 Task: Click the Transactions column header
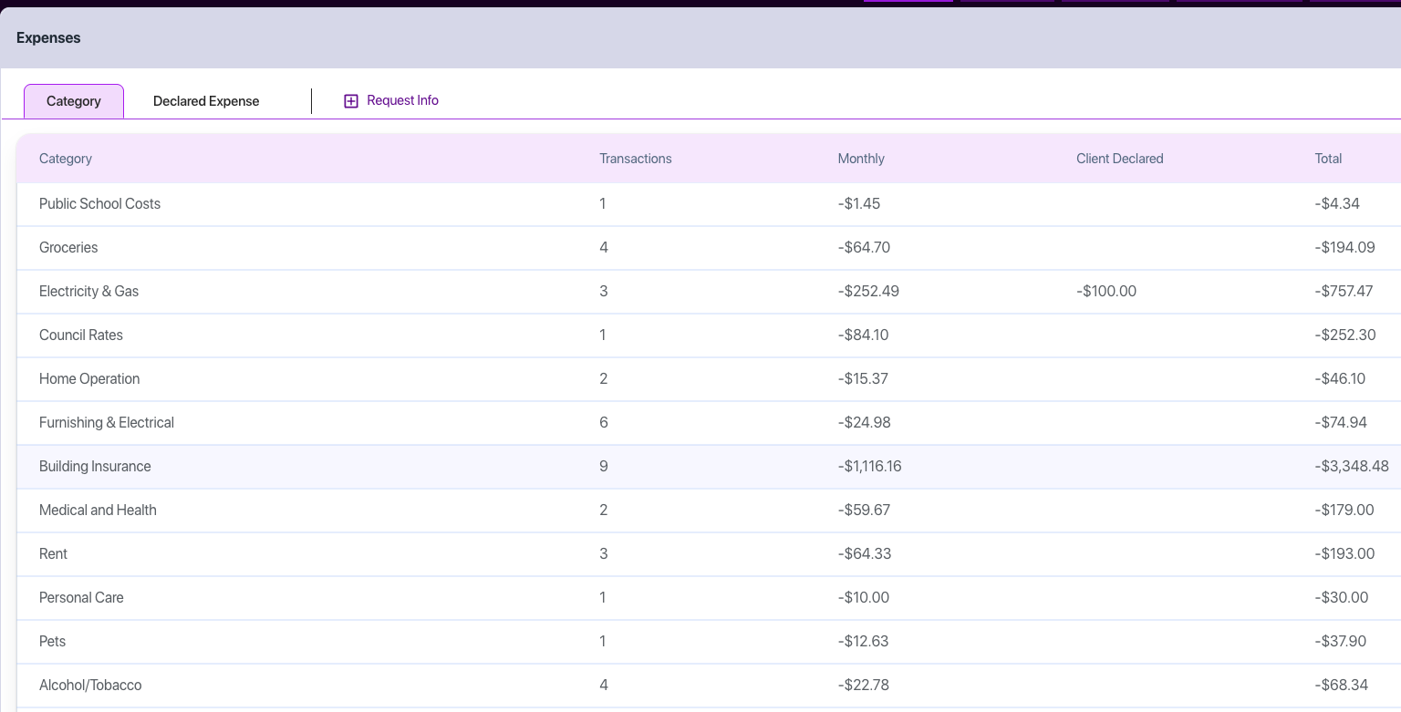click(635, 159)
